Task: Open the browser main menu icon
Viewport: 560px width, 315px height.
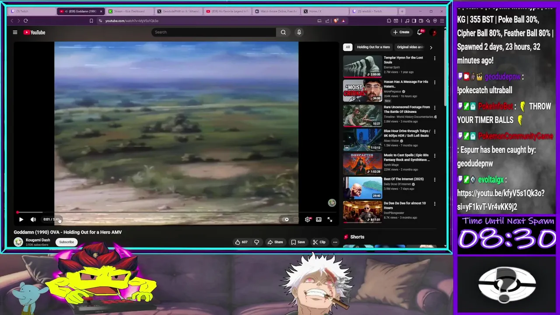Action: click(x=442, y=21)
